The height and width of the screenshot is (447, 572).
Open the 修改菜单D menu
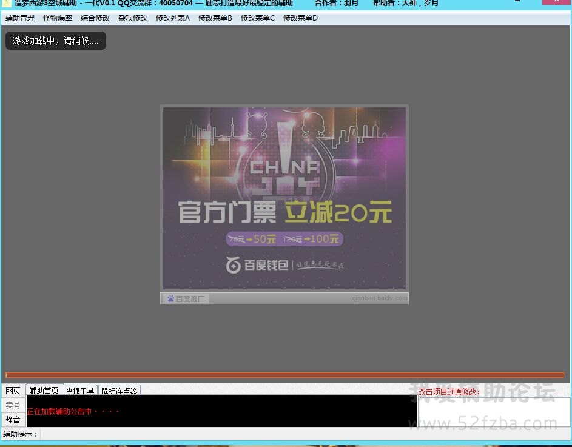[300, 18]
